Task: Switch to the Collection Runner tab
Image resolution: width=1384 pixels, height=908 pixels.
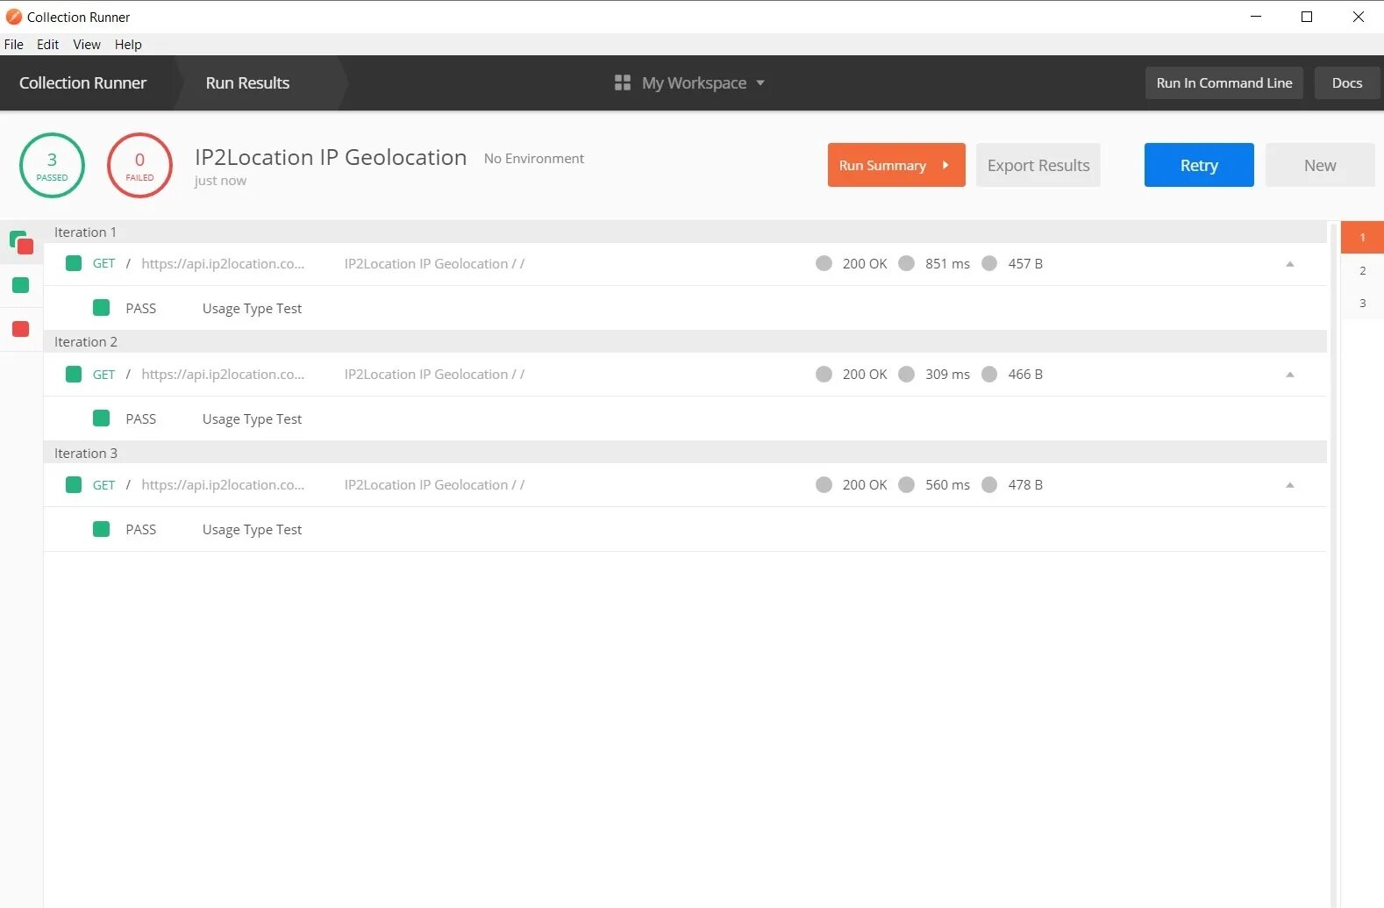Action: click(83, 82)
